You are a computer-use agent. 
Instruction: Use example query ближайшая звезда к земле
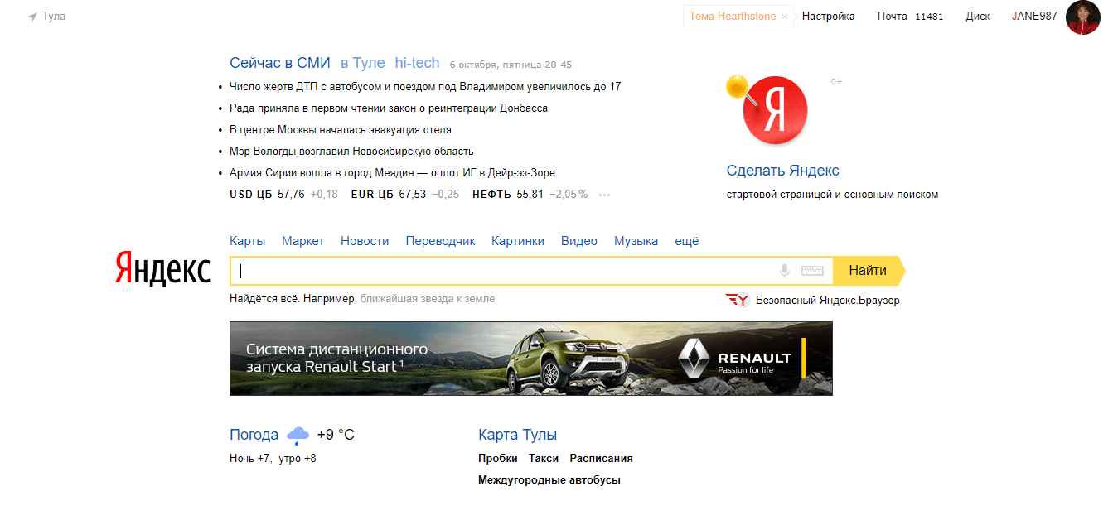[x=427, y=298]
